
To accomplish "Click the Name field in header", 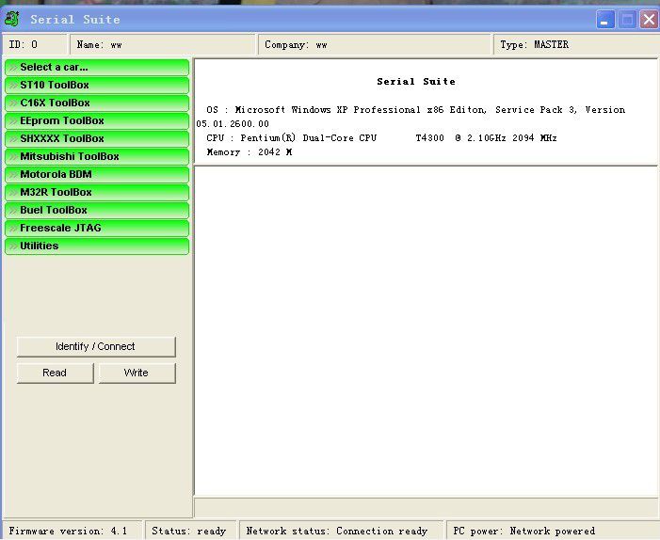I will [162, 44].
